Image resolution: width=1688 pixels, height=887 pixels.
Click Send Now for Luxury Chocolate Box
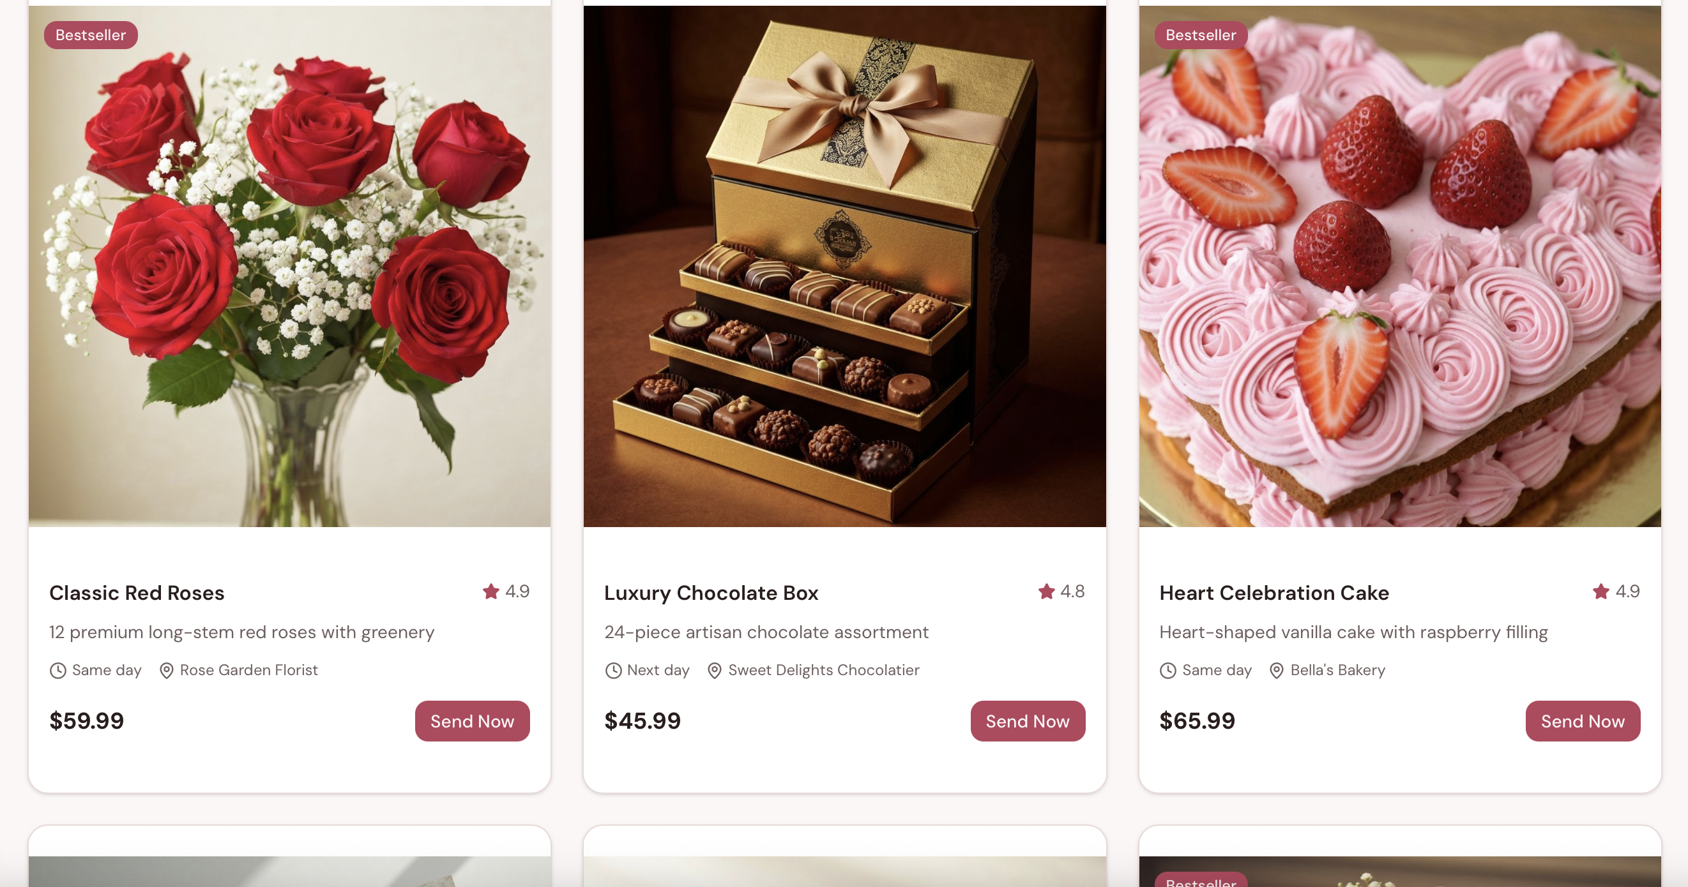(1028, 721)
